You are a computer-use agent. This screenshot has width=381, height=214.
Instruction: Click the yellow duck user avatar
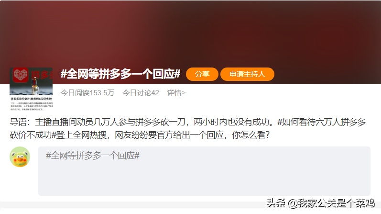20,157
